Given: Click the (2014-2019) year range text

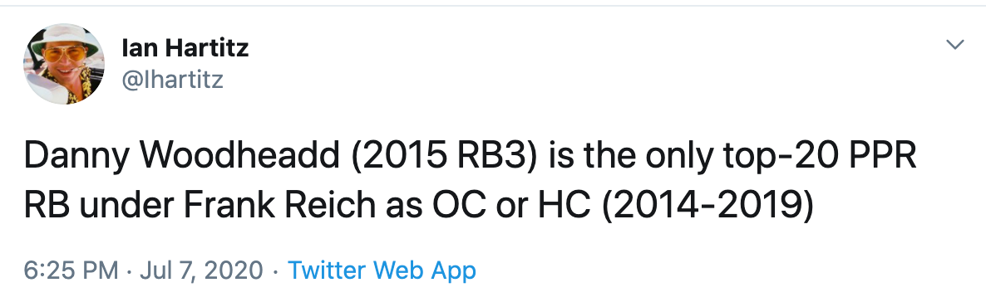Looking at the screenshot, I should coord(708,207).
